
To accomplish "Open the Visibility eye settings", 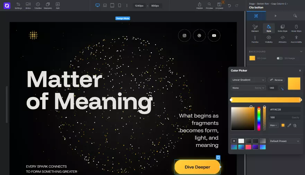I will point(269,39).
